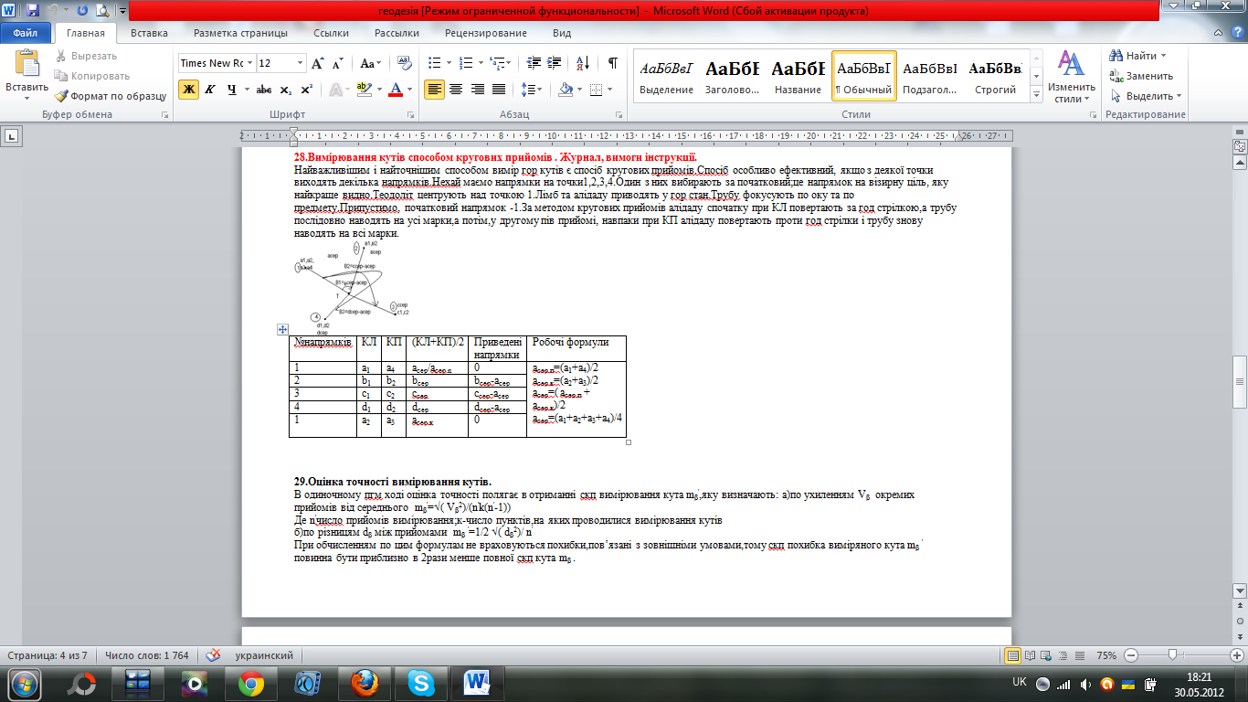Image resolution: width=1248 pixels, height=702 pixels.
Task: Justify the paragraph text
Action: 499,90
